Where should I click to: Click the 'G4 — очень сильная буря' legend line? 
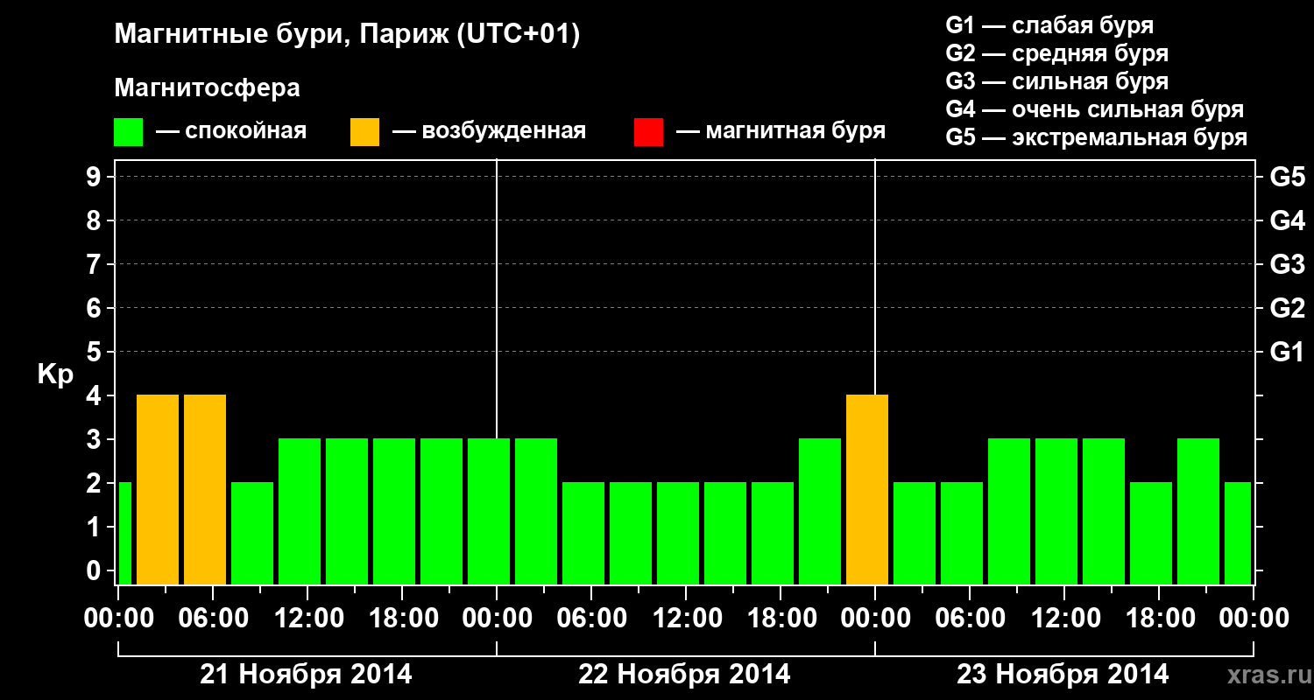(x=1095, y=110)
